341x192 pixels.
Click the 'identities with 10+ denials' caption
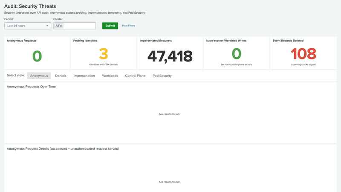pos(103,64)
